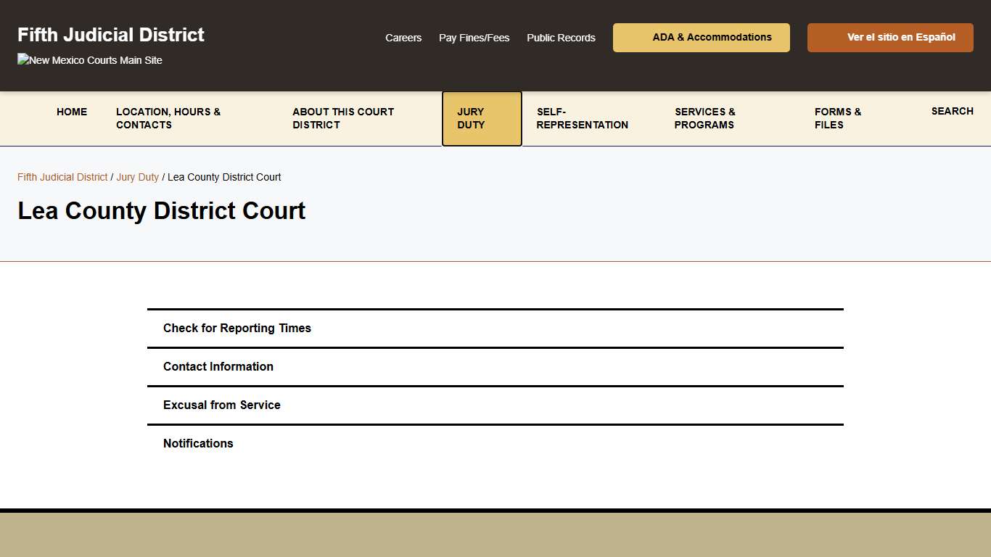Click the New Mexico Courts Main Site logo
The width and height of the screenshot is (991, 557).
(89, 60)
